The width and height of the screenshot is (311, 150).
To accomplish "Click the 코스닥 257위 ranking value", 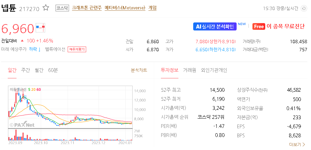I will [x=211, y=117].
